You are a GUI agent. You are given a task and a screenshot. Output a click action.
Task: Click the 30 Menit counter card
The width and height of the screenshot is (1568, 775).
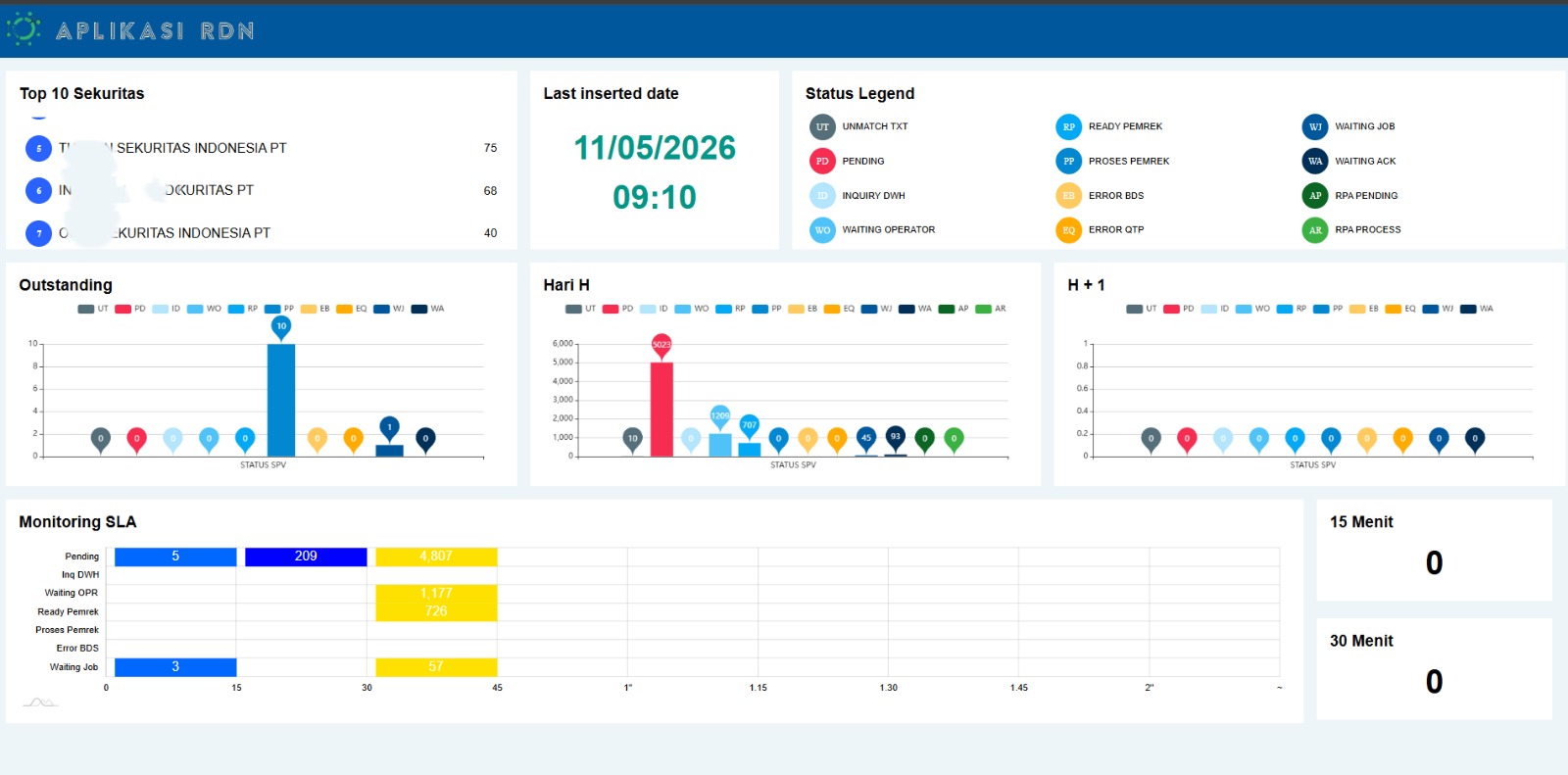click(1434, 668)
